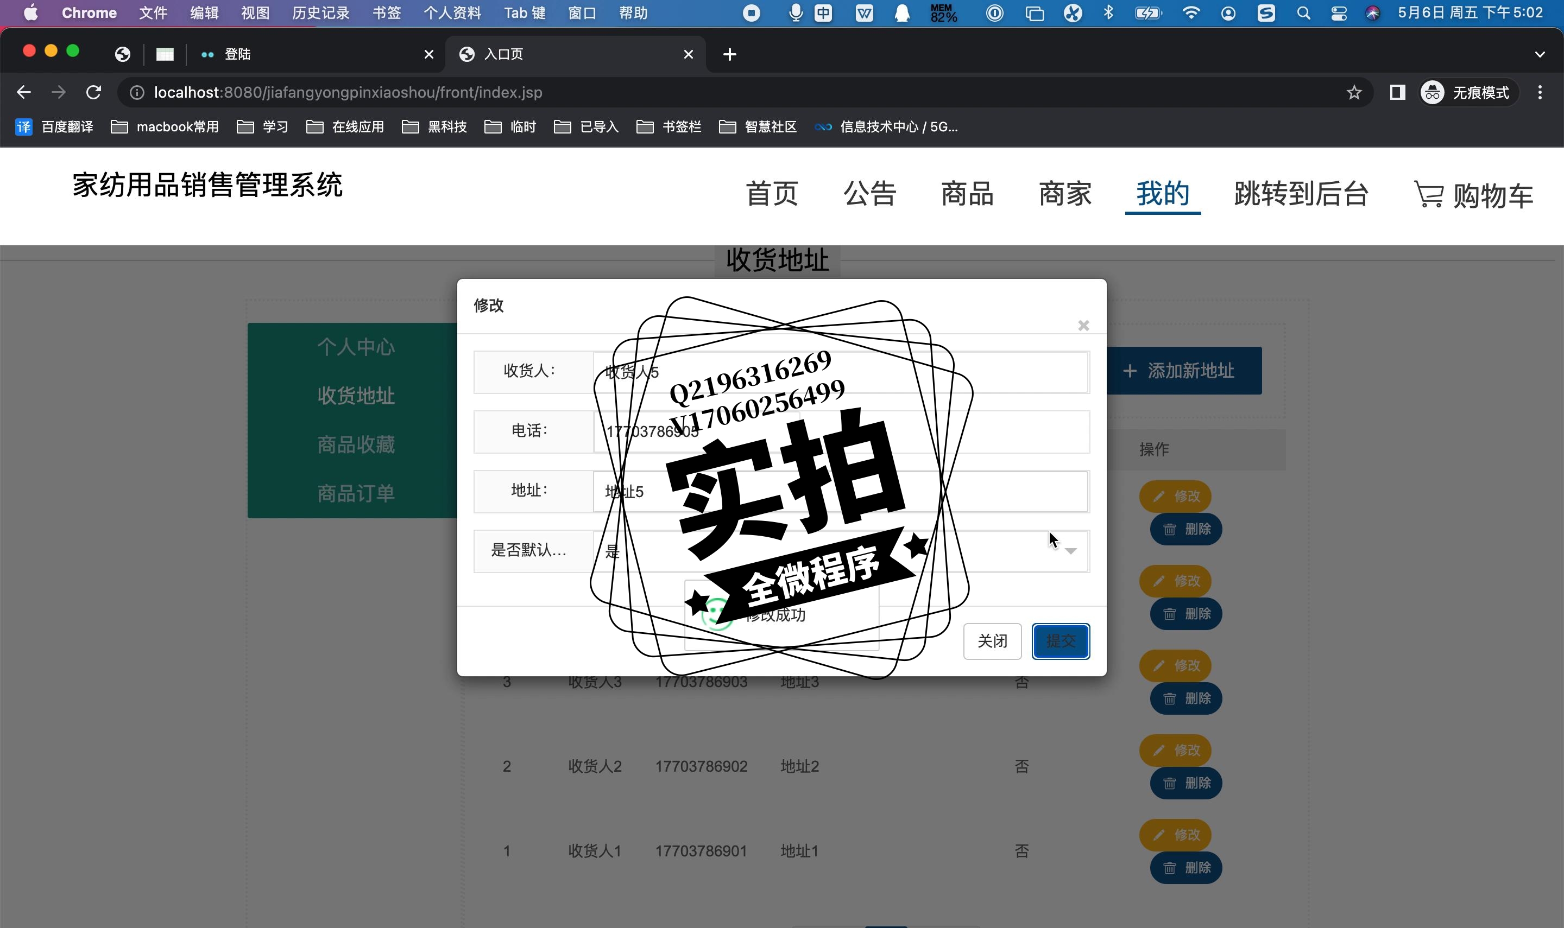The height and width of the screenshot is (928, 1564).
Task: Click the site info icon in address bar
Action: coord(136,93)
